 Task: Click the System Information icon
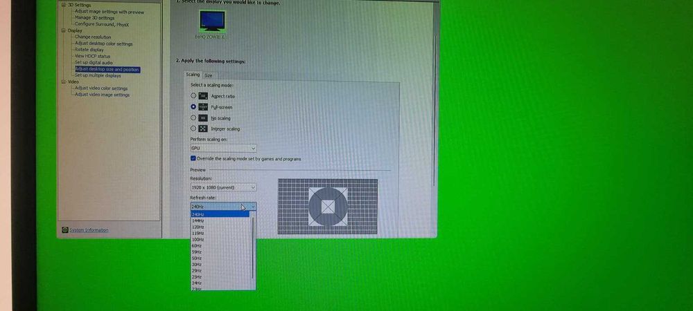pos(65,229)
